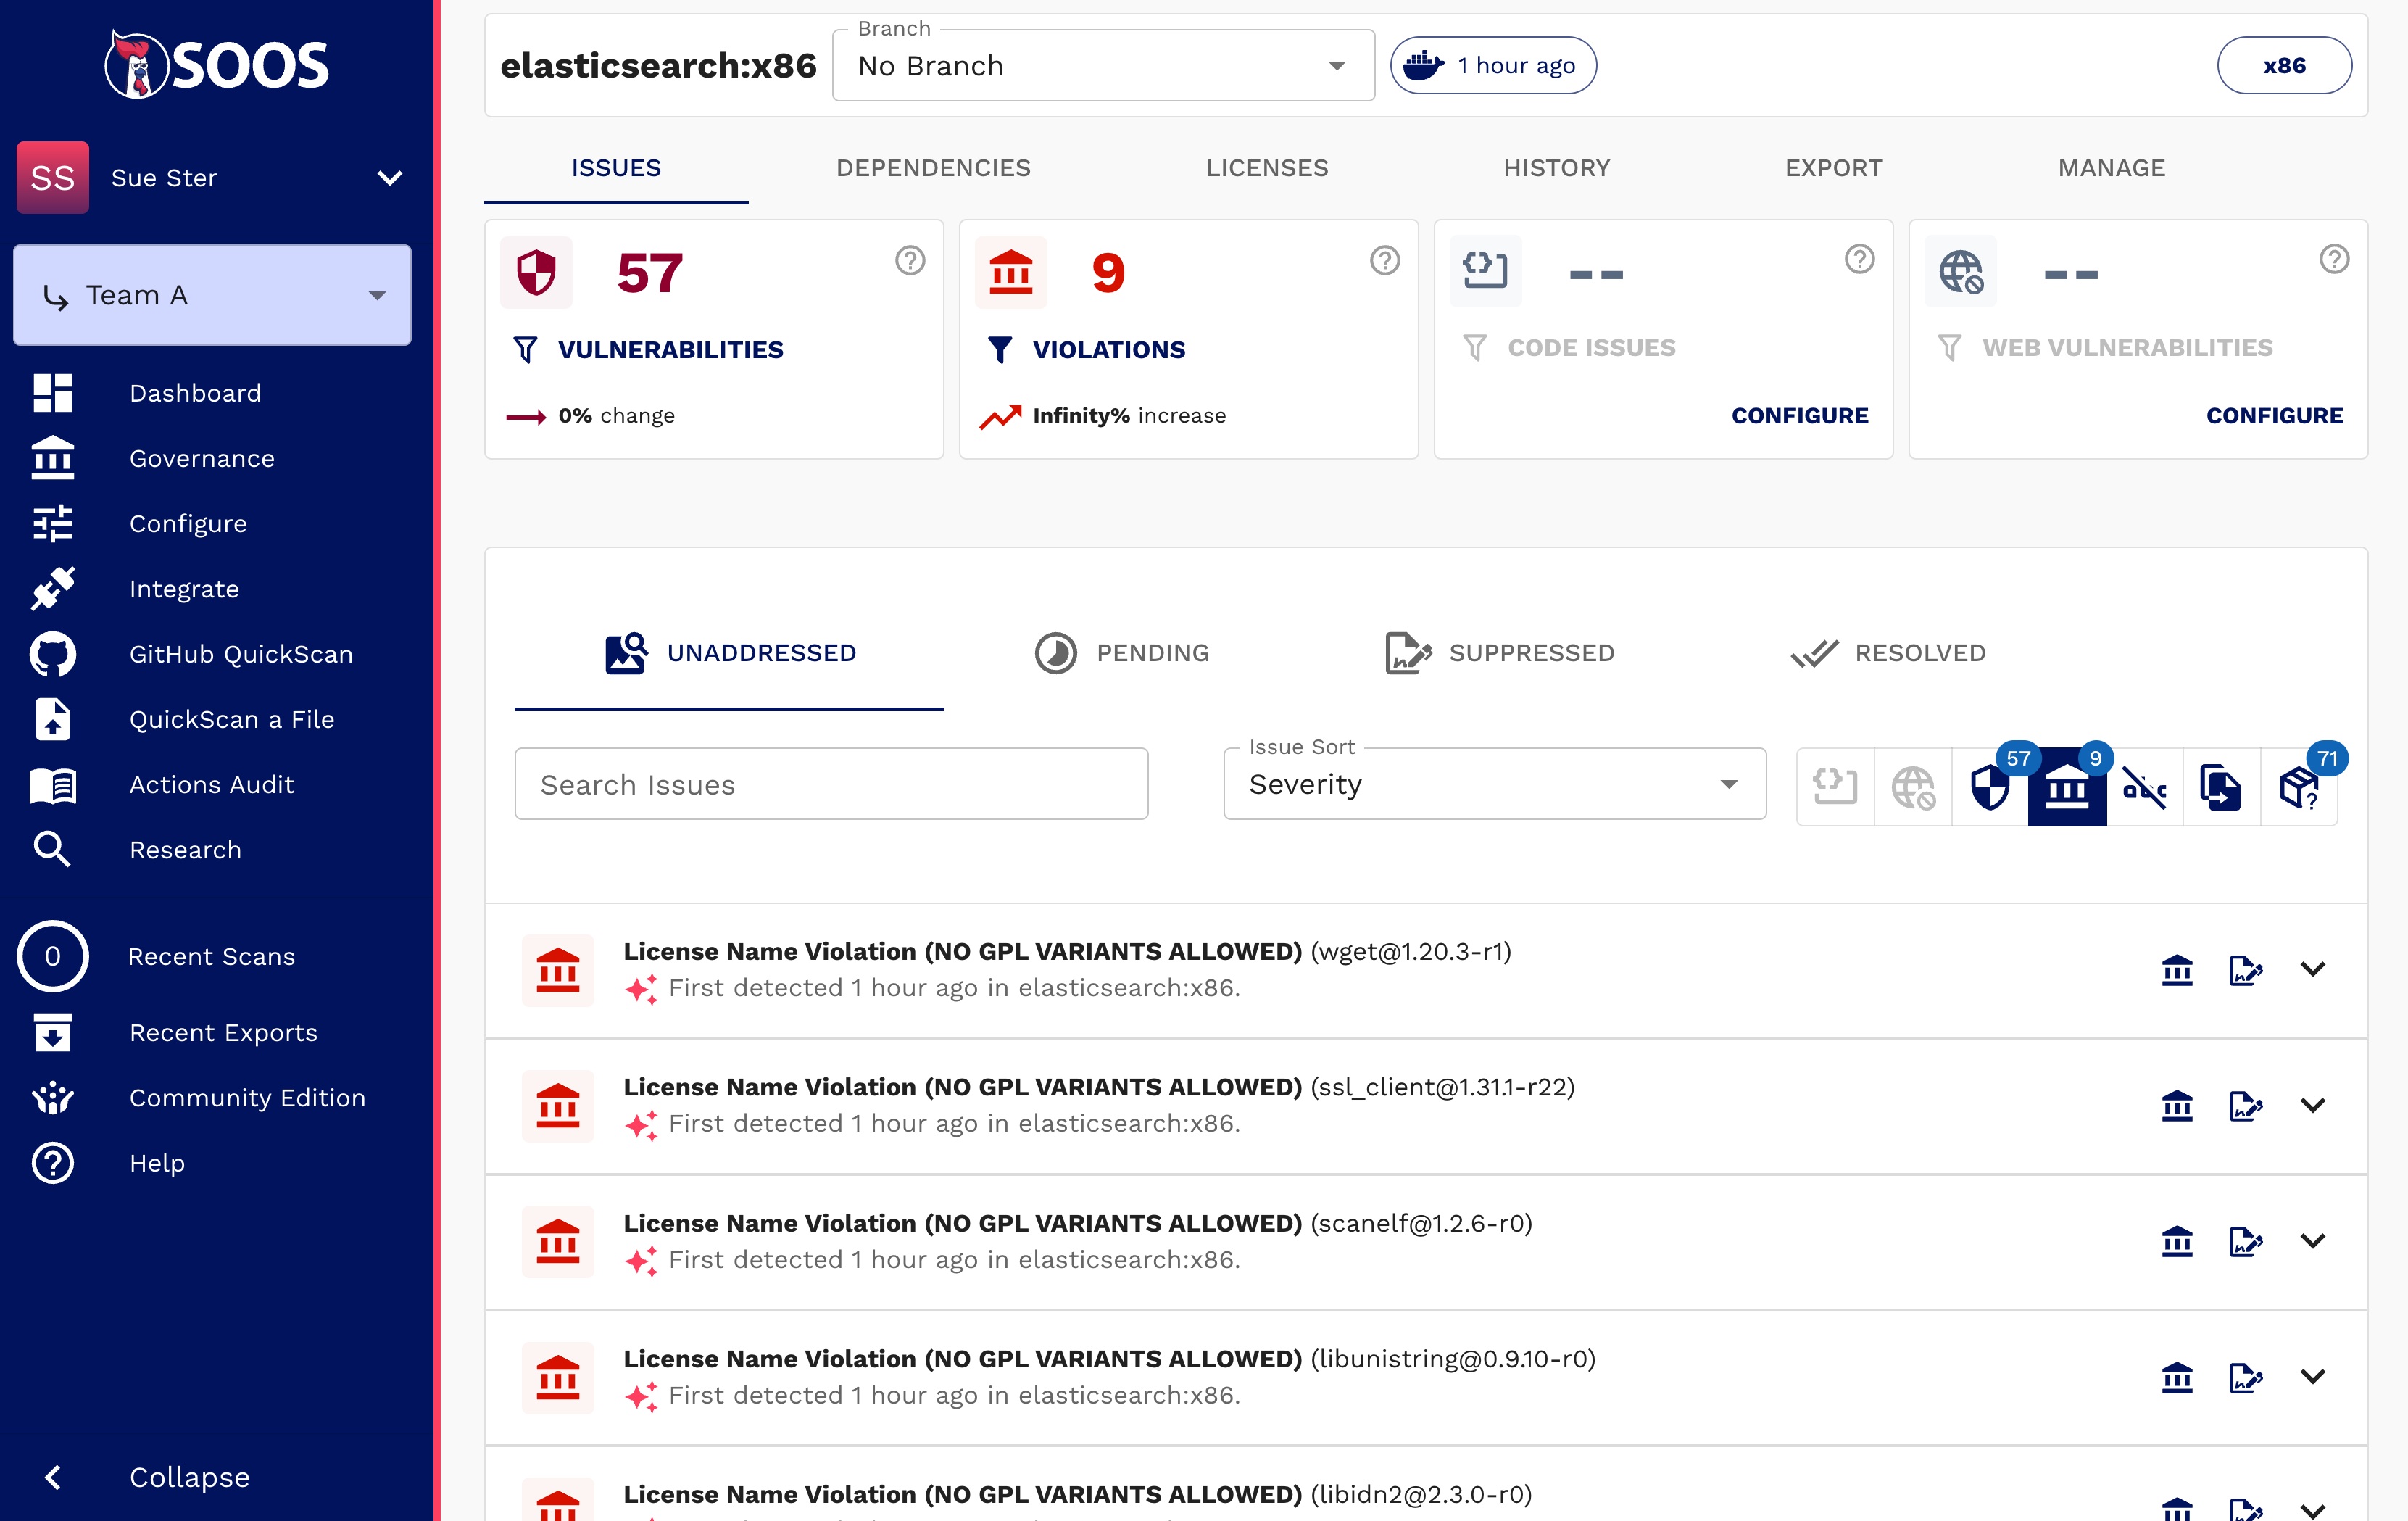Switch to the Manage tab
This screenshot has width=2408, height=1521.
coord(2111,168)
